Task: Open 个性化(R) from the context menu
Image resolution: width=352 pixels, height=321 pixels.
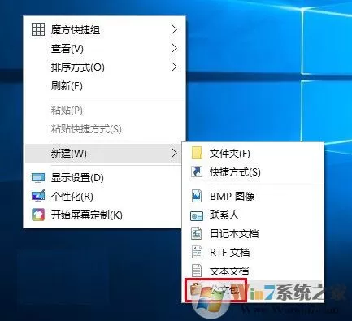Action: (103, 197)
